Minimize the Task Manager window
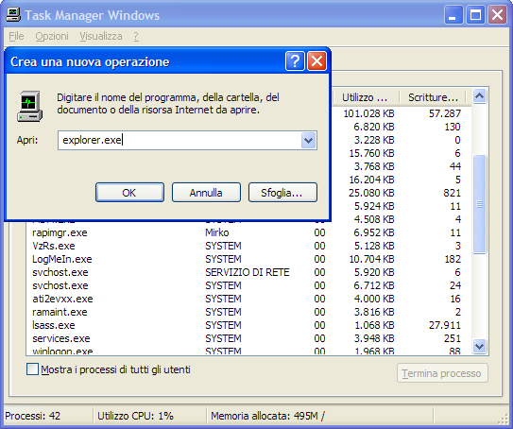The width and height of the screenshot is (513, 429). coord(453,15)
